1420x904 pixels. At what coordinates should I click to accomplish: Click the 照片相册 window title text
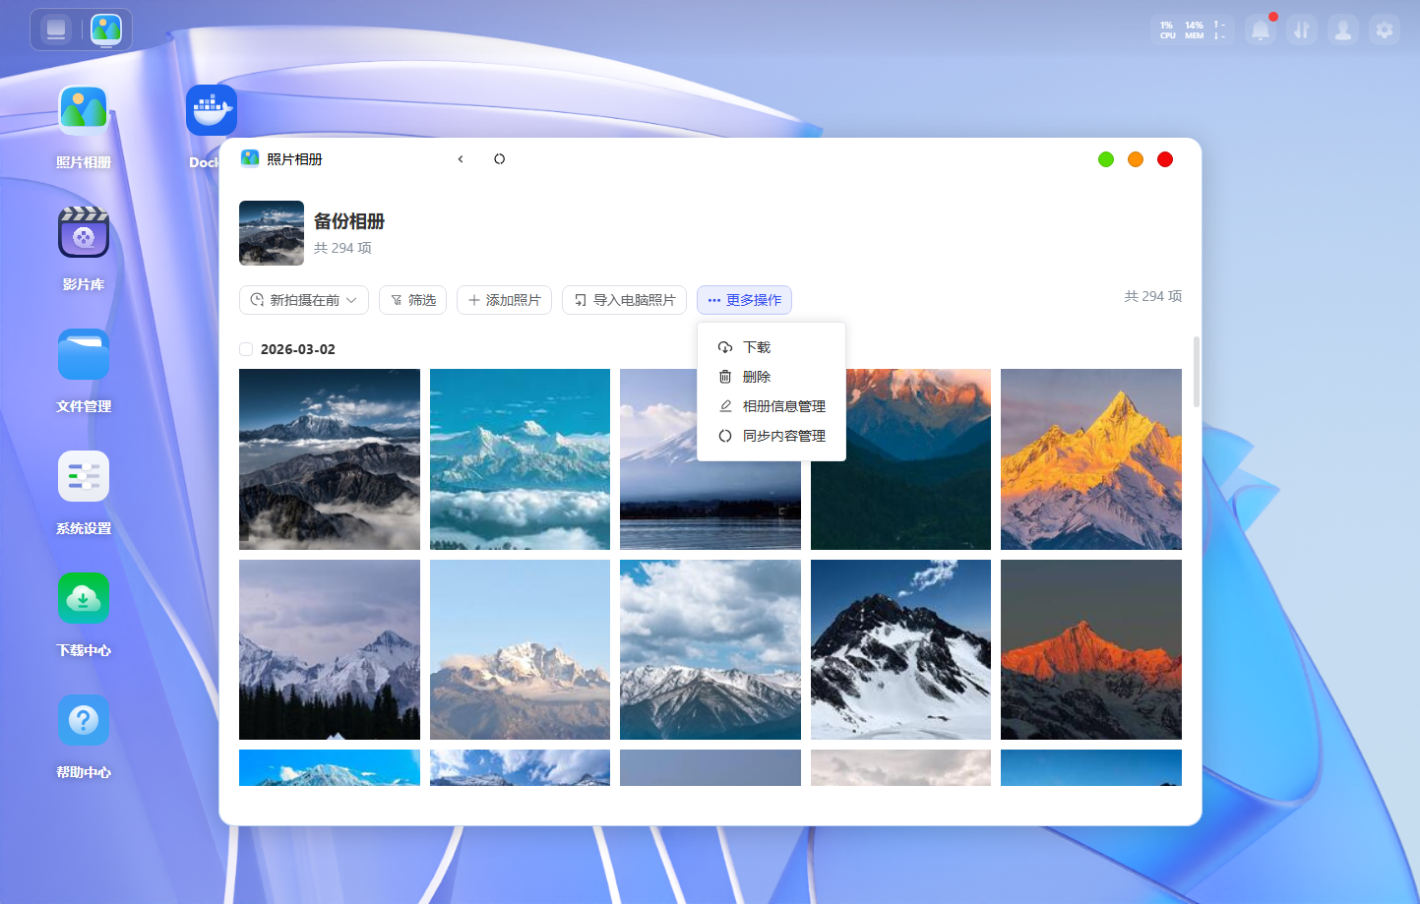294,159
